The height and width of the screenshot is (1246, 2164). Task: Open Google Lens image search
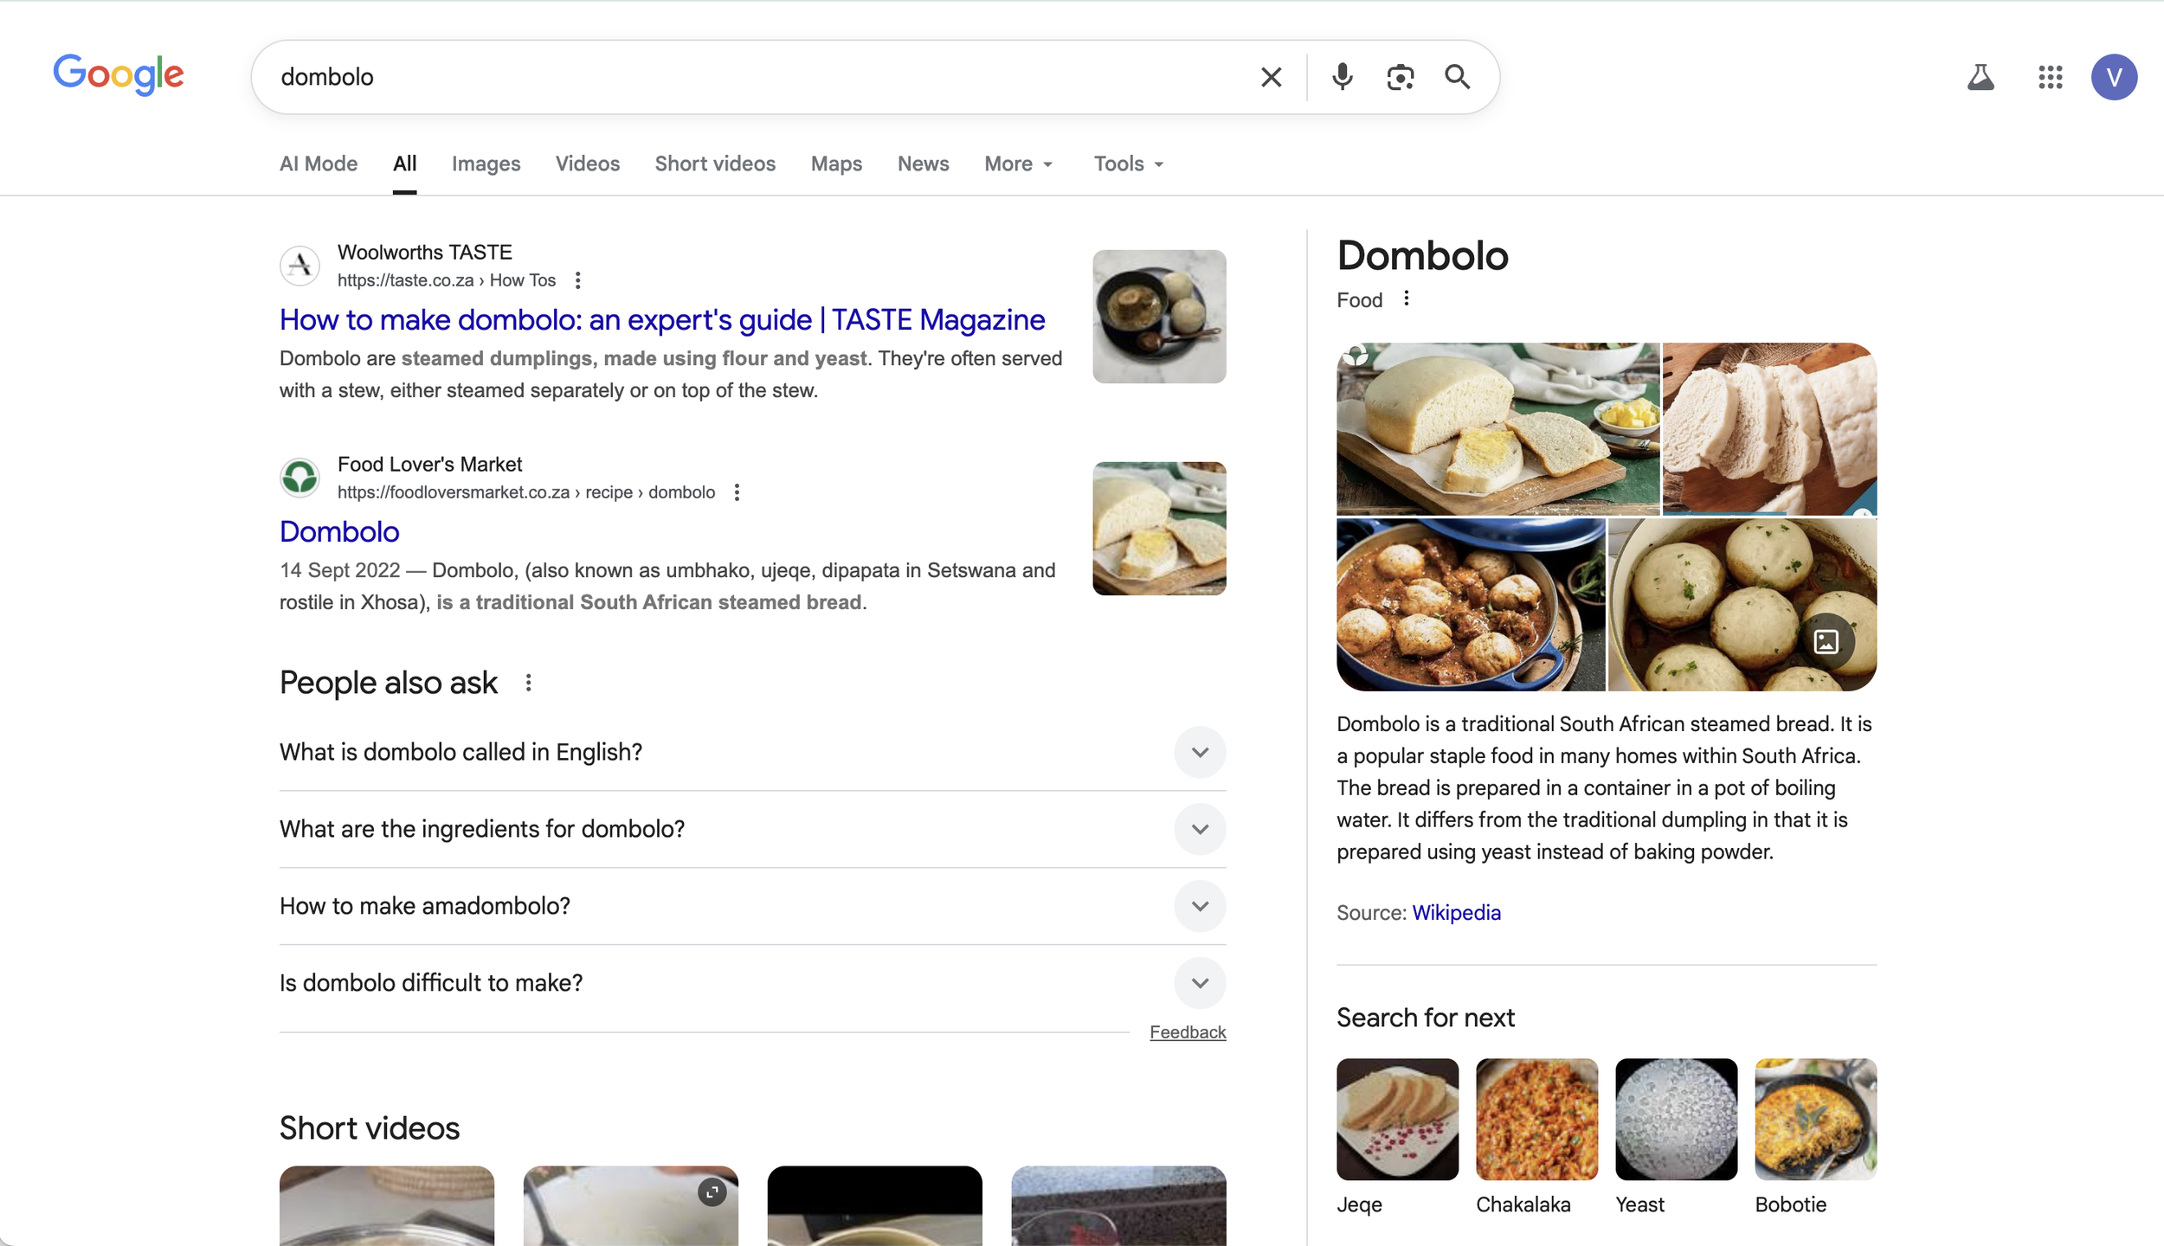pyautogui.click(x=1400, y=77)
